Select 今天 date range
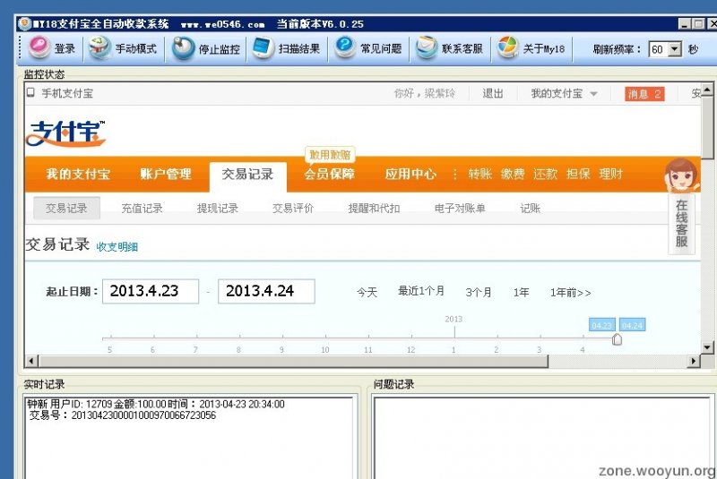Image resolution: width=717 pixels, height=479 pixels. tap(367, 292)
